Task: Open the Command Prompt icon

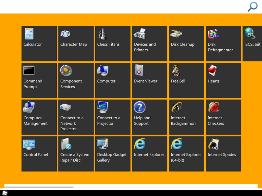Action: pos(29,70)
